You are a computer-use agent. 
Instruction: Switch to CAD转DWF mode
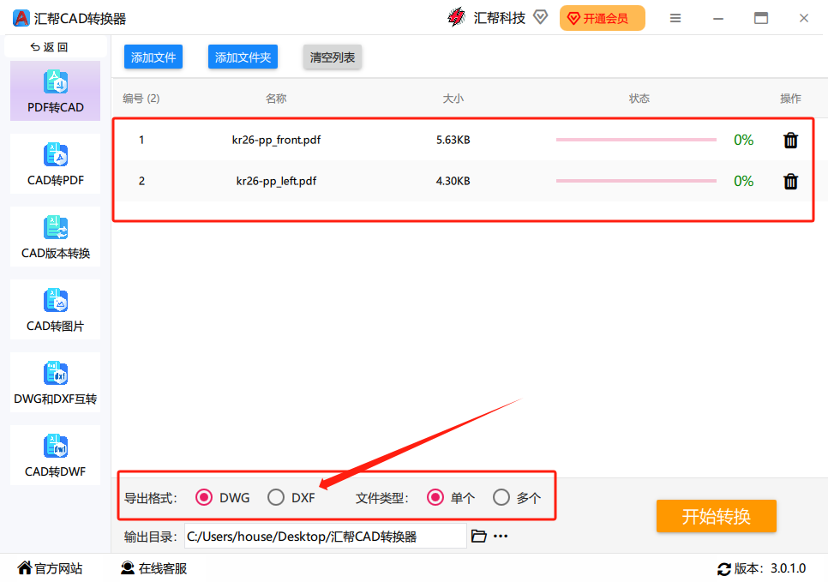tap(56, 455)
